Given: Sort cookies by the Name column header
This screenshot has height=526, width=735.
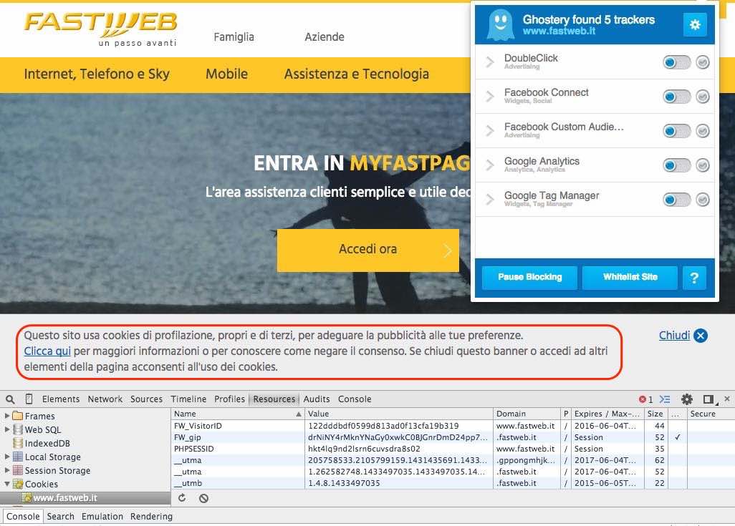Looking at the screenshot, I should click(238, 414).
